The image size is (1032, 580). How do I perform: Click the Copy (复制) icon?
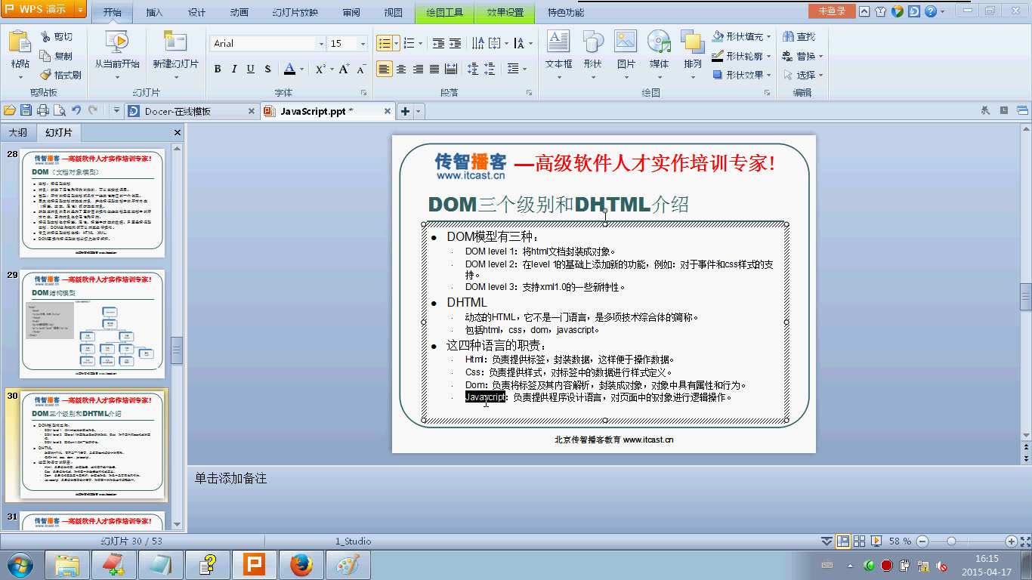[x=45, y=56]
